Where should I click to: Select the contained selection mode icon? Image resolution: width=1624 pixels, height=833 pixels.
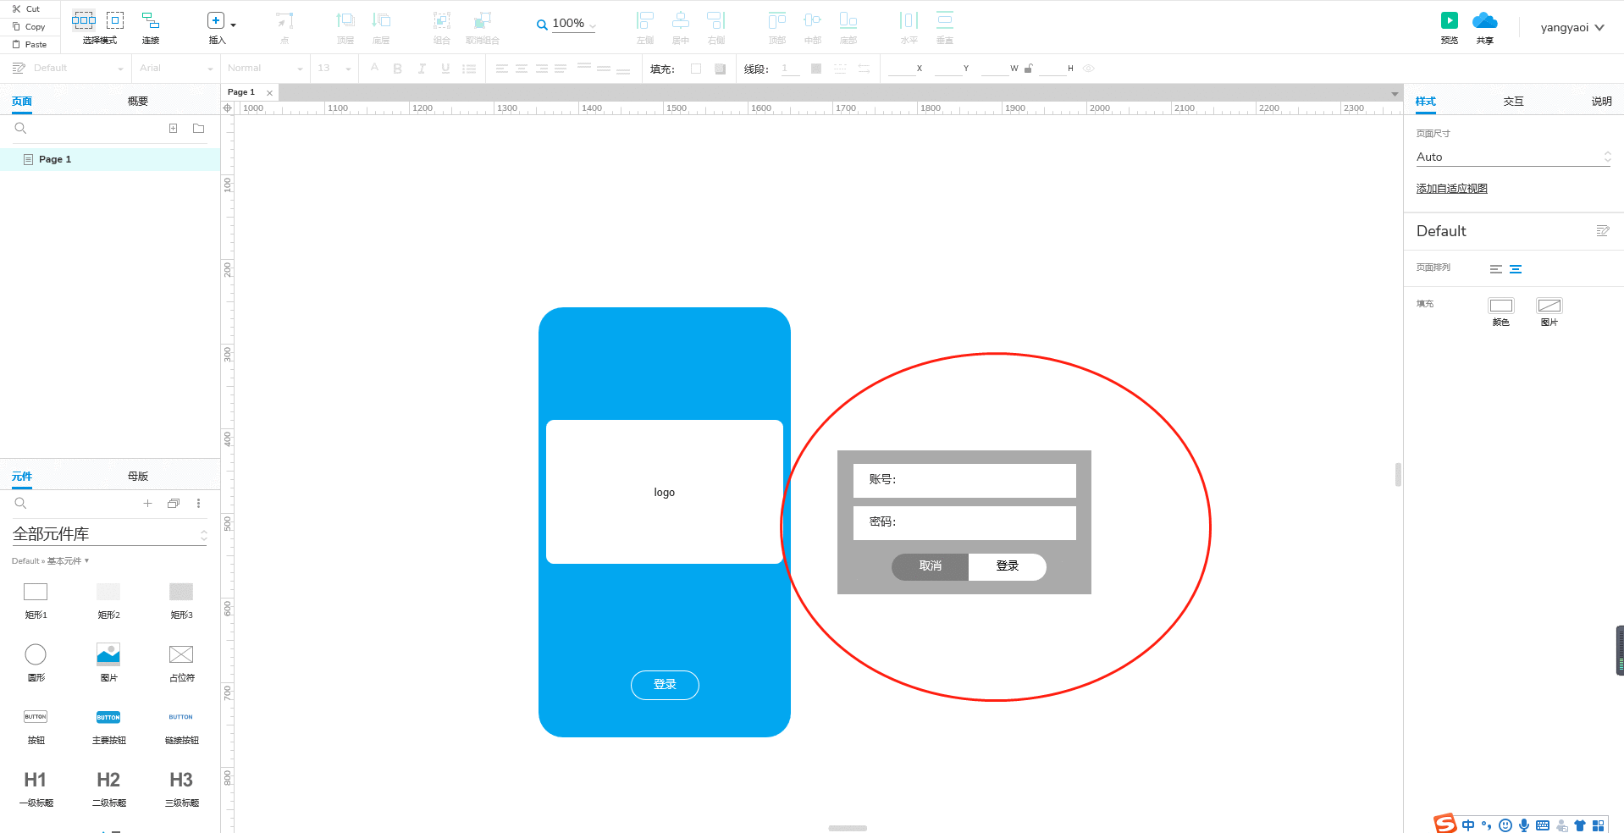[115, 20]
